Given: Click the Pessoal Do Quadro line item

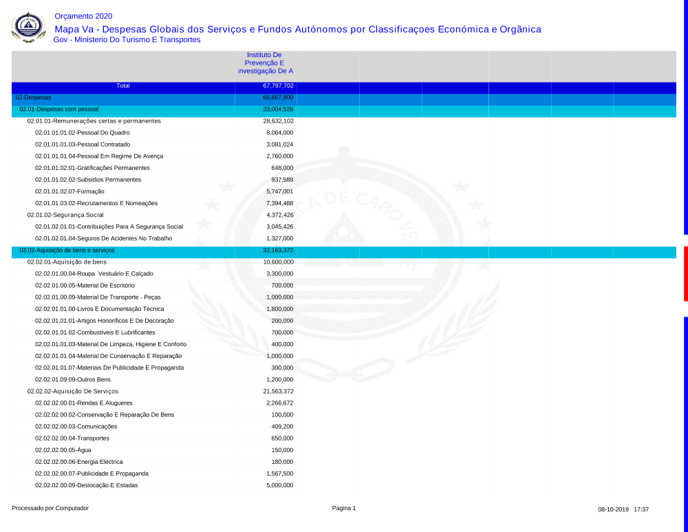Looking at the screenshot, I should pos(83,133).
